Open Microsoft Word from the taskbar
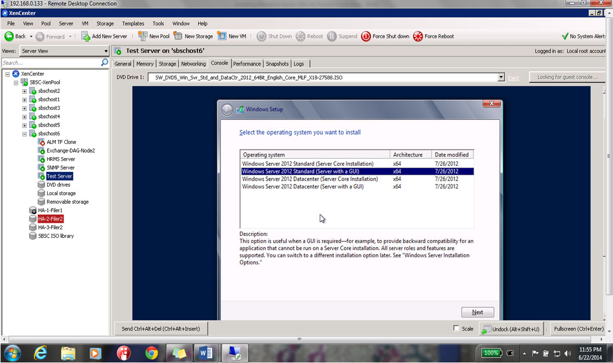Viewport: 613px width, 363px height. click(206, 354)
